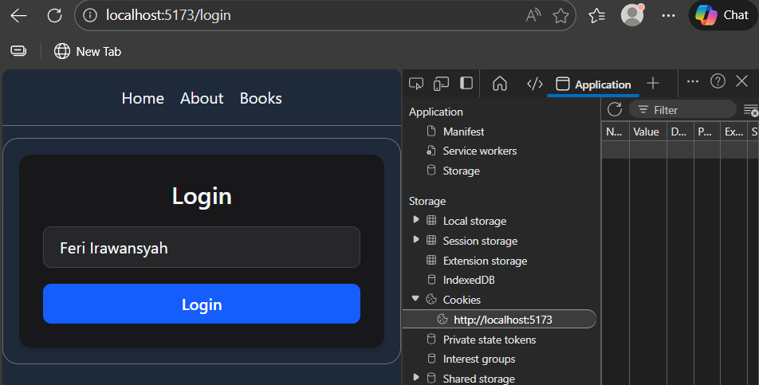The image size is (759, 385).
Task: Open DevTools customize and control menu
Action: tap(693, 81)
